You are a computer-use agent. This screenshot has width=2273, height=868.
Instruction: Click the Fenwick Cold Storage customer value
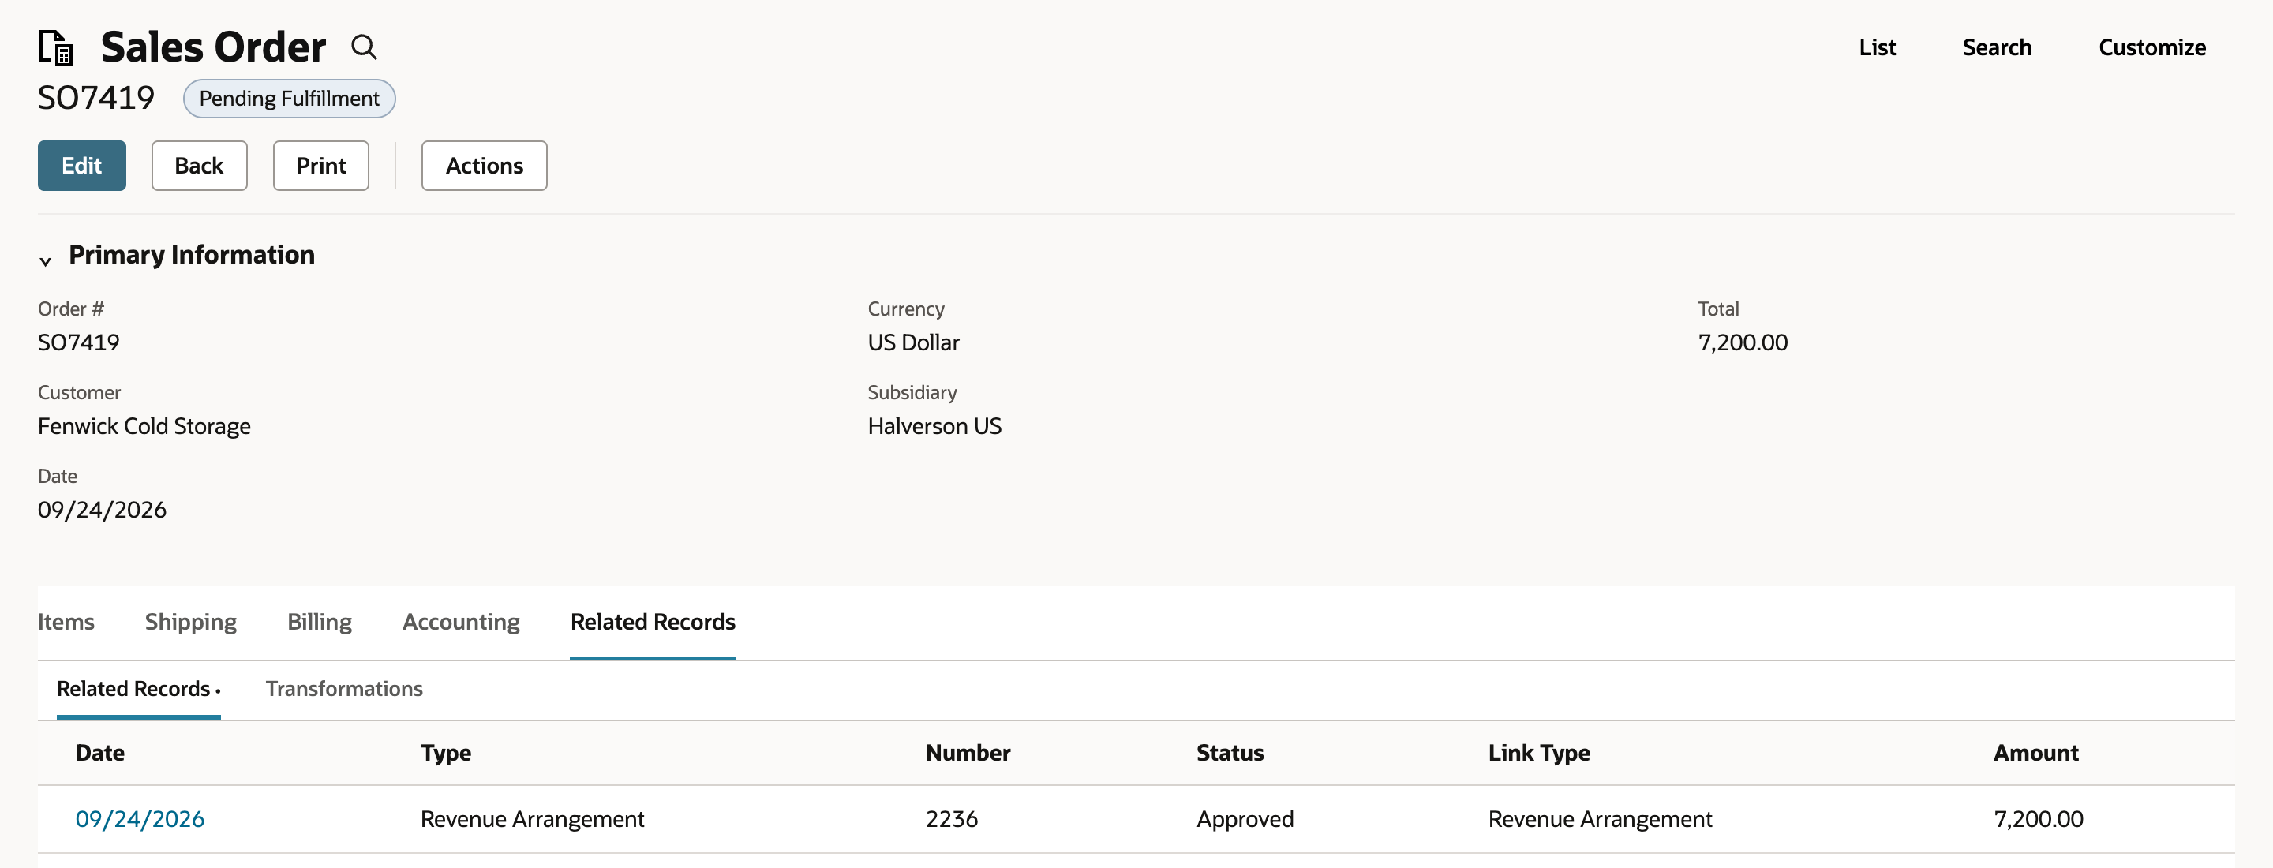[x=144, y=426]
